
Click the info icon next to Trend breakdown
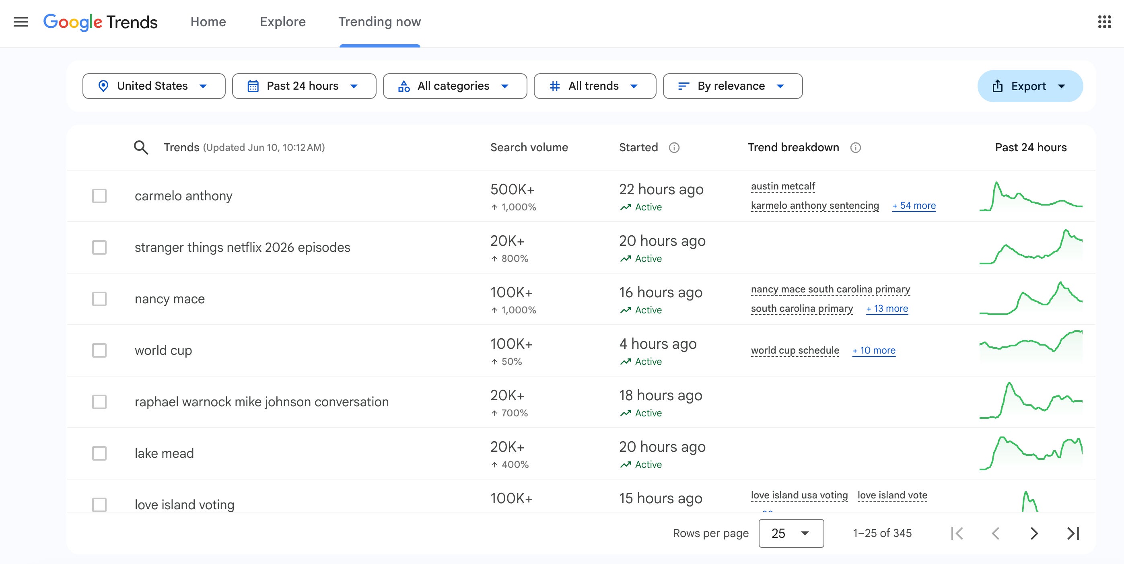856,148
